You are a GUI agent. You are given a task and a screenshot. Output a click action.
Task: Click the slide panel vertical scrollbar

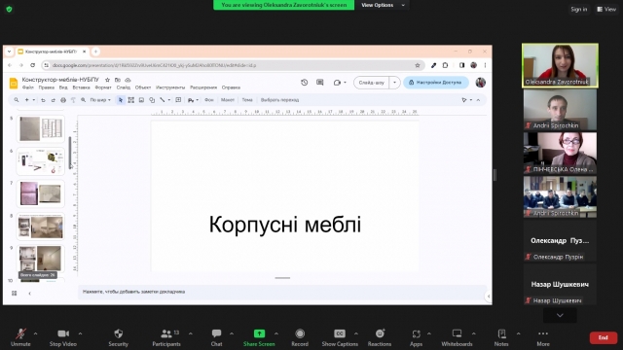(70, 153)
